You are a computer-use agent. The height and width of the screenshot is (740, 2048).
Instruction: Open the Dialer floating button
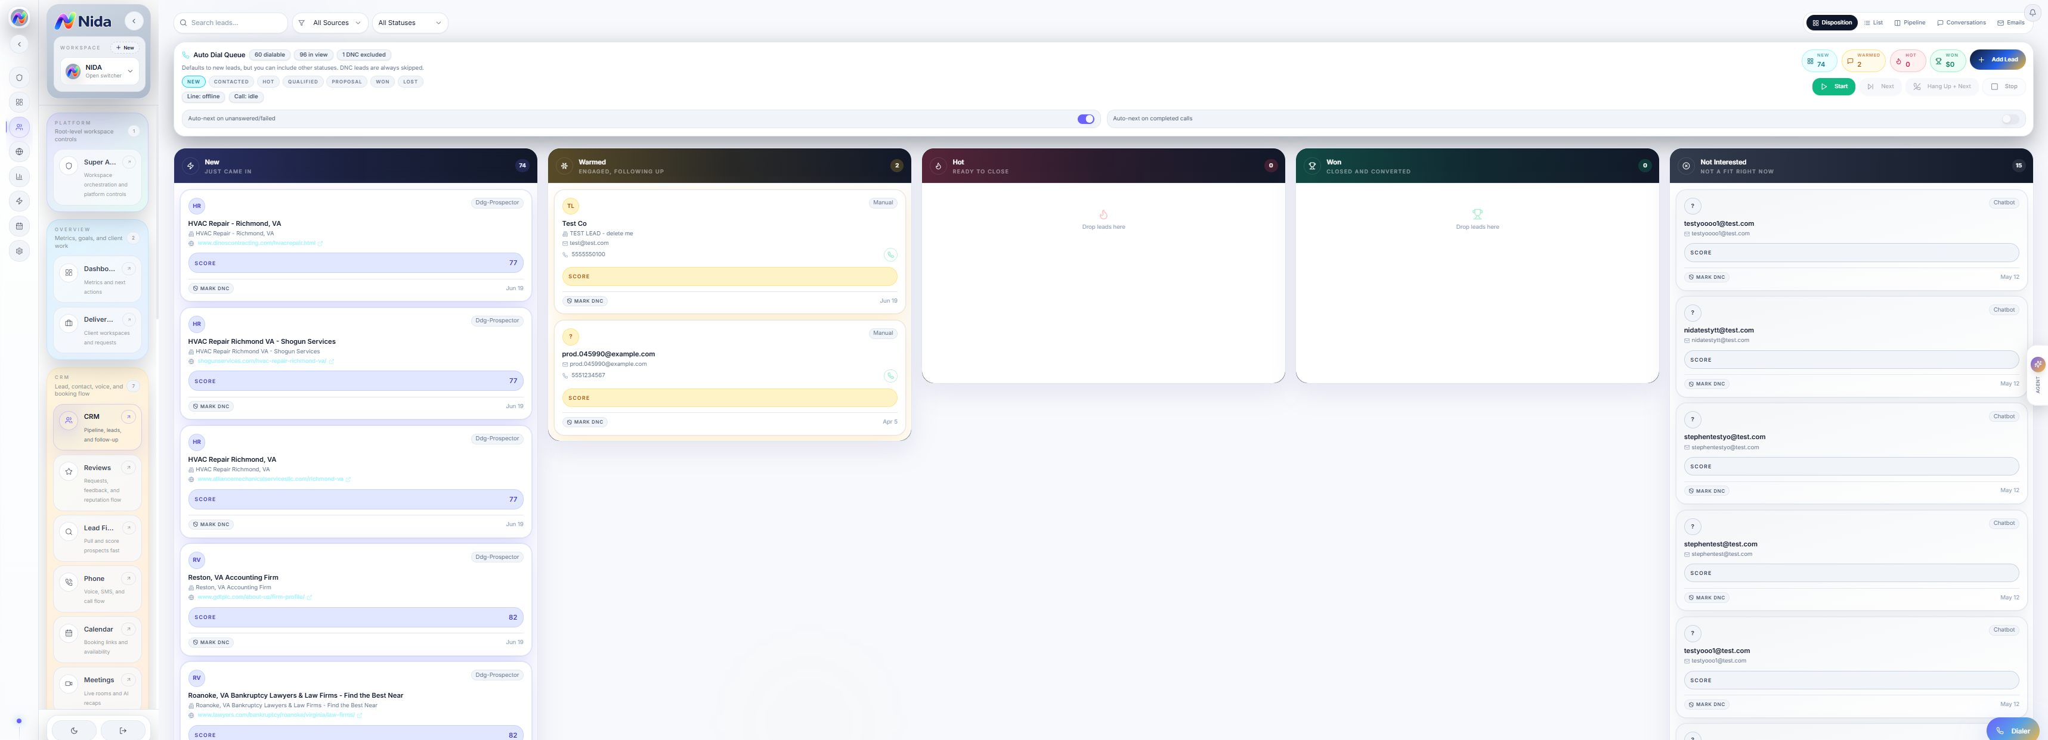click(x=2013, y=730)
